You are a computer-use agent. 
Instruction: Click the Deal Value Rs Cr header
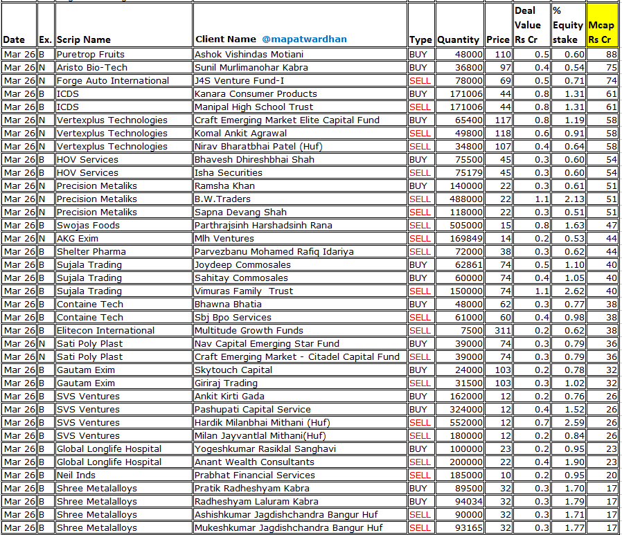tap(532, 26)
